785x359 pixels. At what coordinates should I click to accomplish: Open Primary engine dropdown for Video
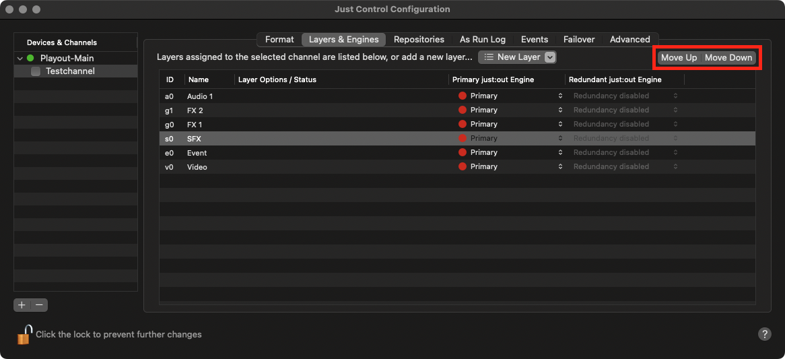(560, 166)
